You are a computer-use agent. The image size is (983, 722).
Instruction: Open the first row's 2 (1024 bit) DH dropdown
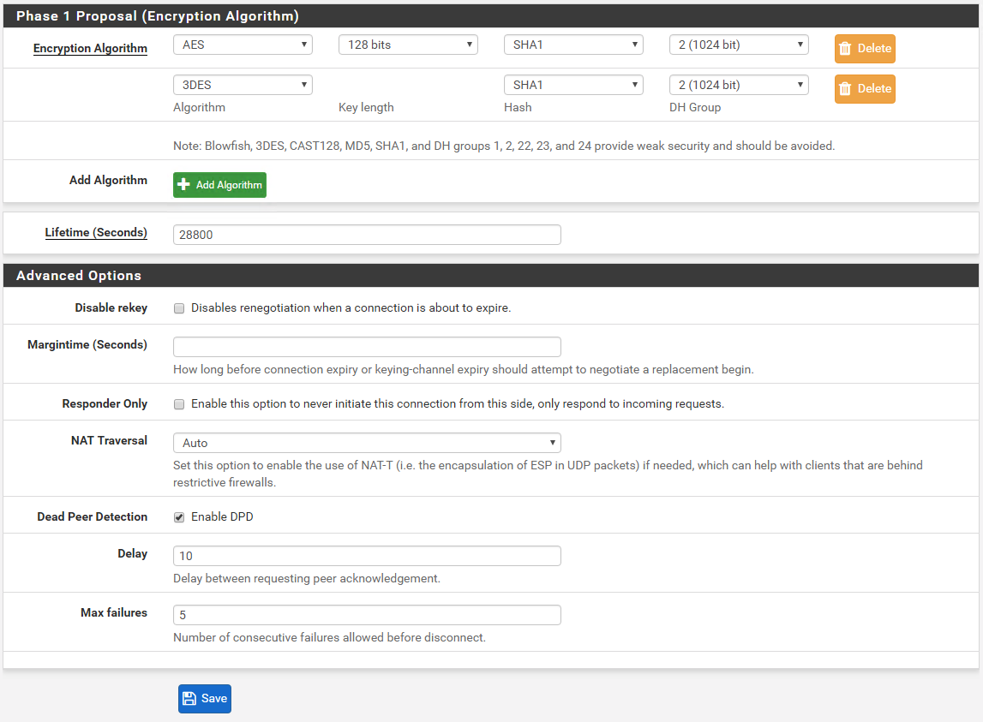(739, 45)
